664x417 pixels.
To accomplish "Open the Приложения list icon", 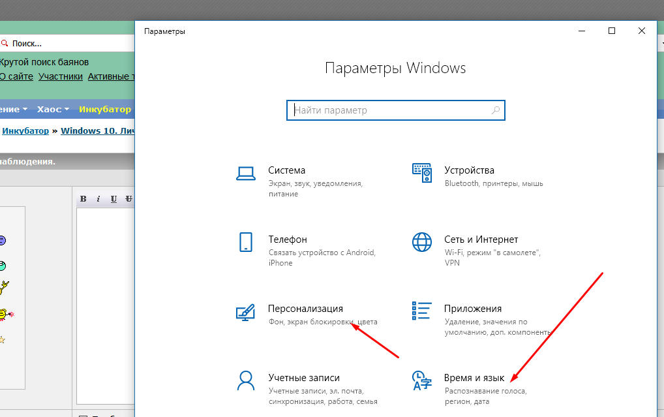I will pyautogui.click(x=422, y=311).
